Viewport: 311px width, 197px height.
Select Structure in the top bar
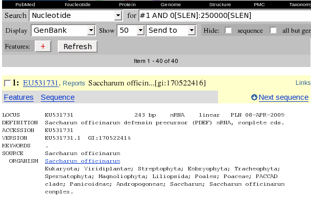220,5
